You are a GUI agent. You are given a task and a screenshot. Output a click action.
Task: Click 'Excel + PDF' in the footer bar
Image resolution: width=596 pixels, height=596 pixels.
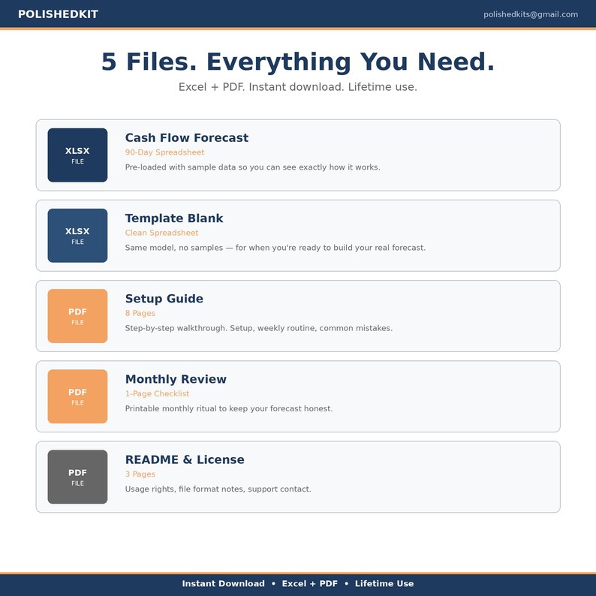tap(310, 584)
